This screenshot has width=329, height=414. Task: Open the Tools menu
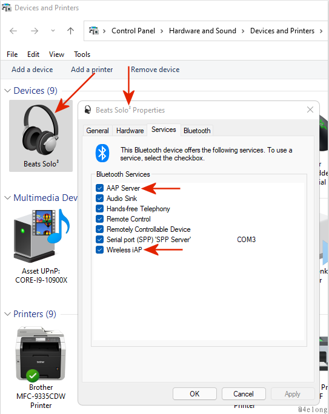[x=82, y=54]
